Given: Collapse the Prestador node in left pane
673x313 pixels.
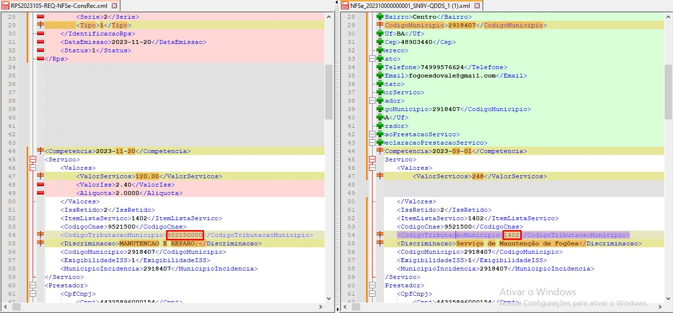Looking at the screenshot, I should click(33, 285).
